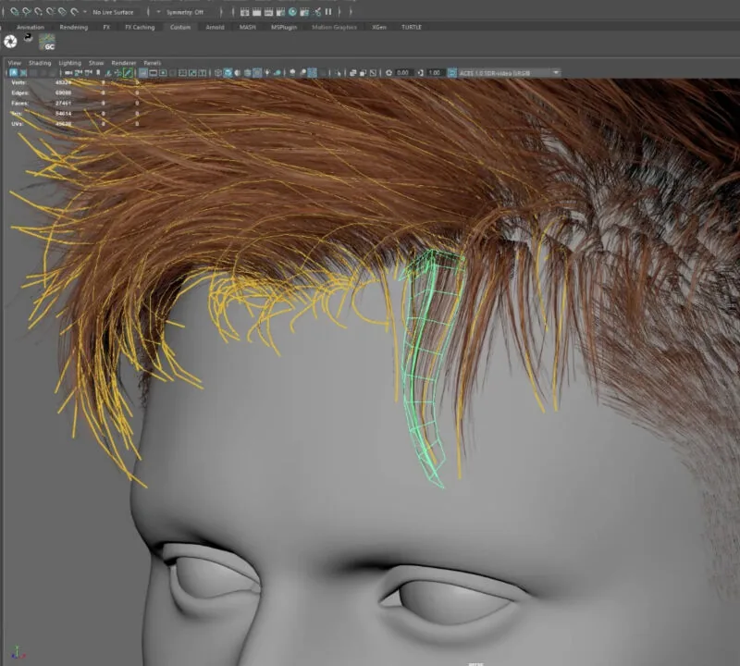Enable Snap to points magnet icon
This screenshot has height=666, width=740.
(x=38, y=11)
